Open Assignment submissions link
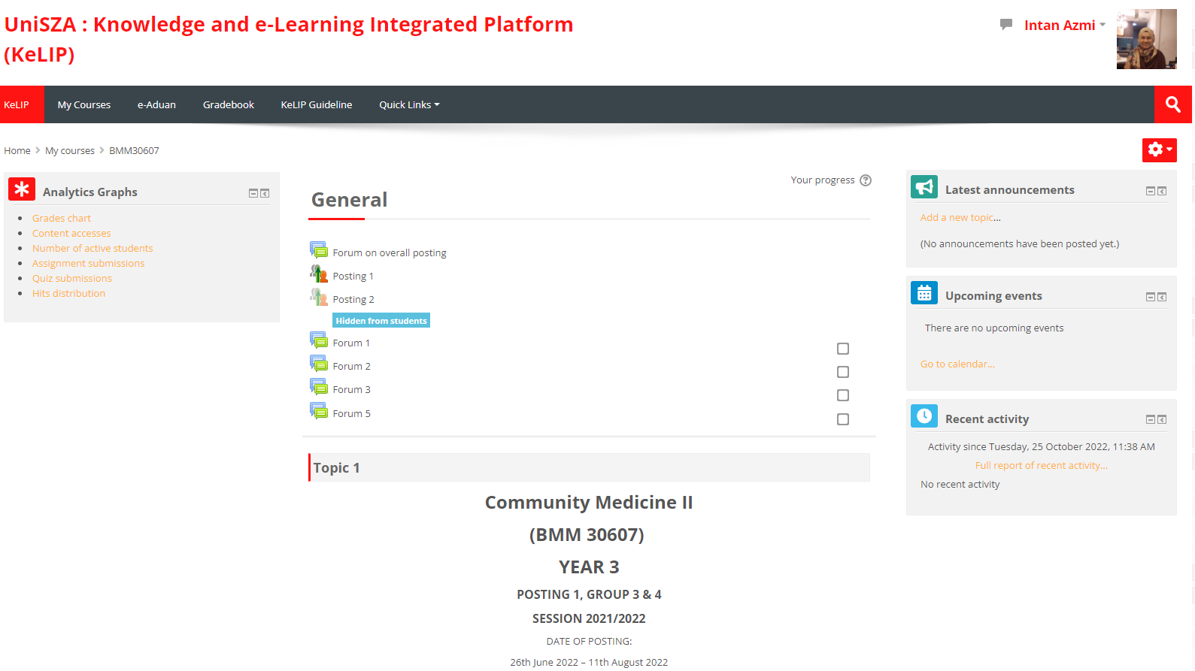This screenshot has height=671, width=1195. (88, 263)
